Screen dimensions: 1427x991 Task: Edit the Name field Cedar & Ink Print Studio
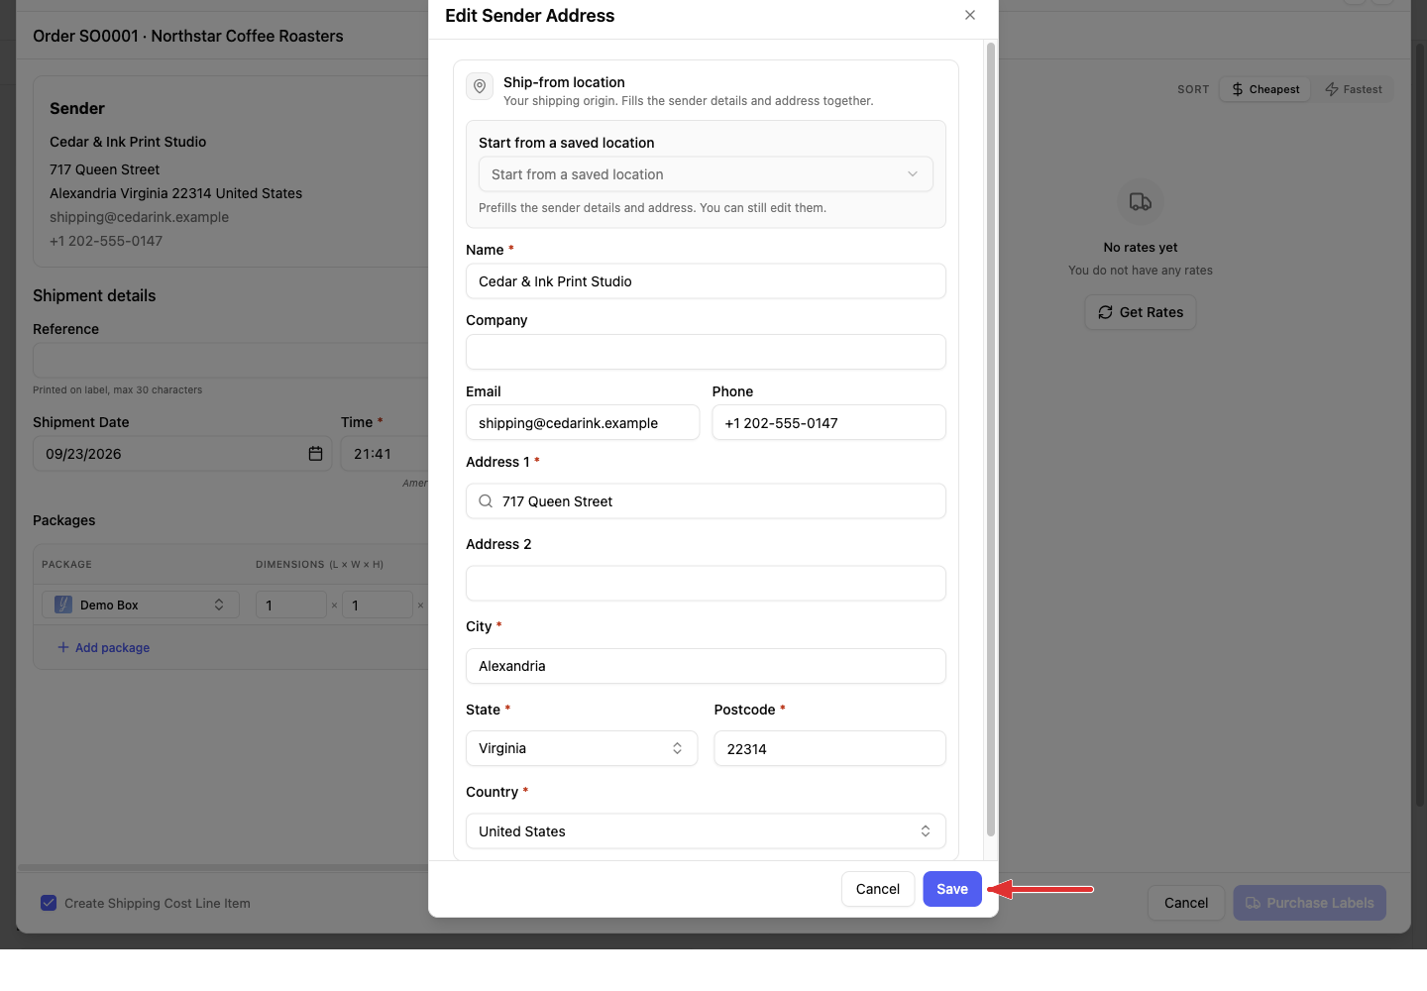(706, 281)
